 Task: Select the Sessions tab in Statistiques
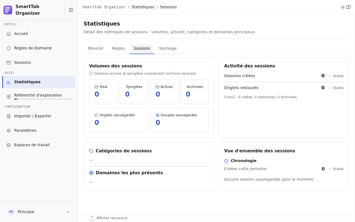click(142, 48)
